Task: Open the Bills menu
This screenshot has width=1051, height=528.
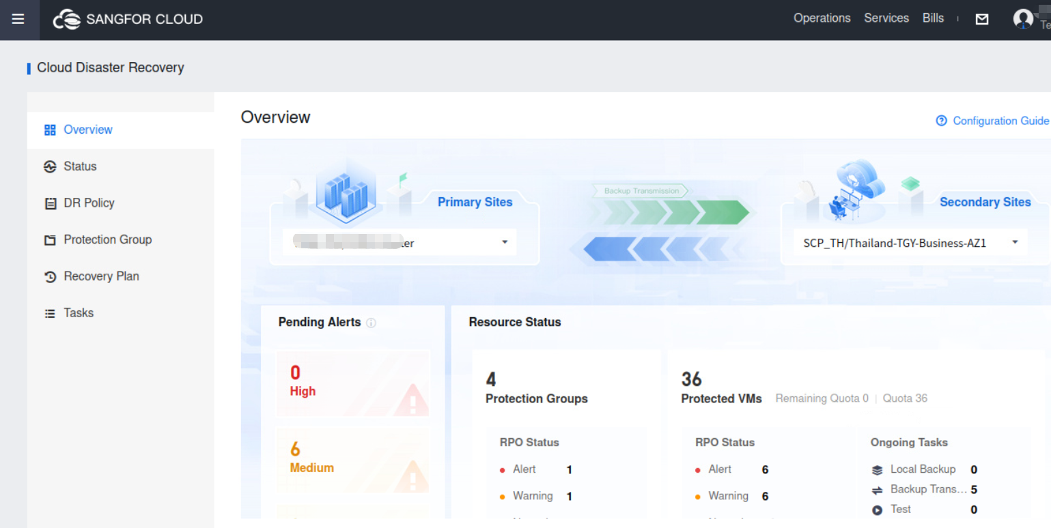Action: [x=934, y=18]
